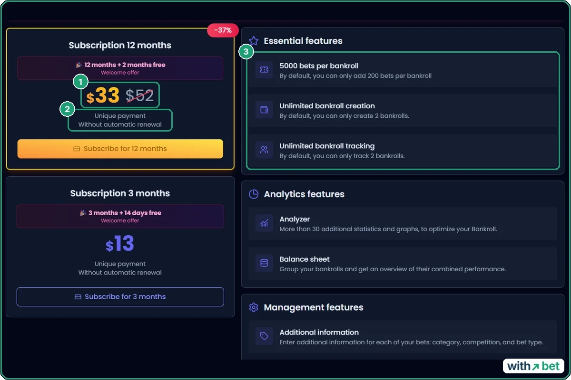The height and width of the screenshot is (380, 571).
Task: Click 'Without automatic renewal' in the 3 months card
Action: click(x=120, y=273)
